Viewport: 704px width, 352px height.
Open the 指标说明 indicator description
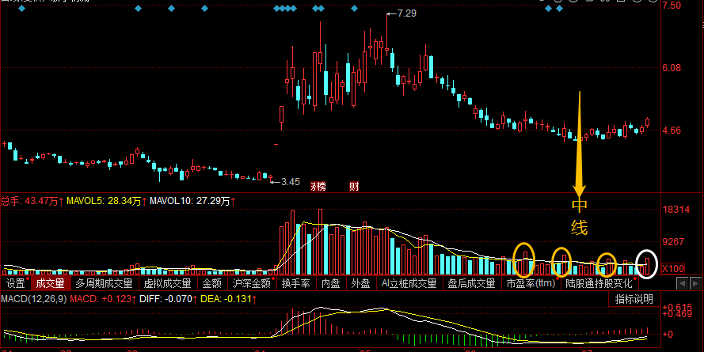(x=634, y=299)
